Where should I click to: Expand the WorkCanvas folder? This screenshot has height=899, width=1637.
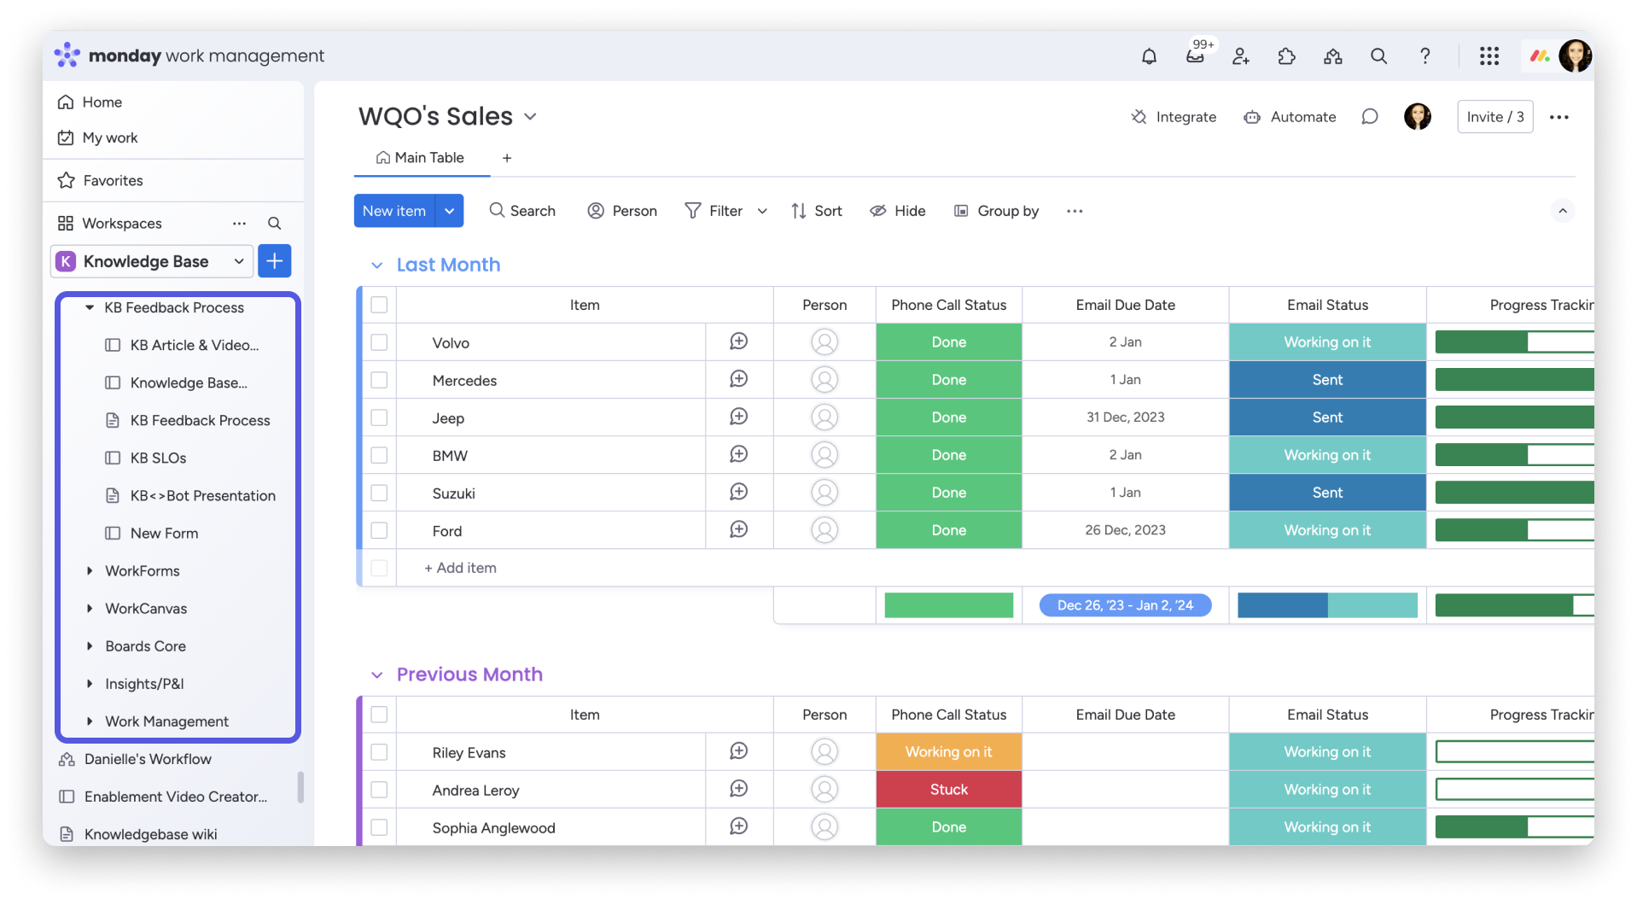pos(90,608)
